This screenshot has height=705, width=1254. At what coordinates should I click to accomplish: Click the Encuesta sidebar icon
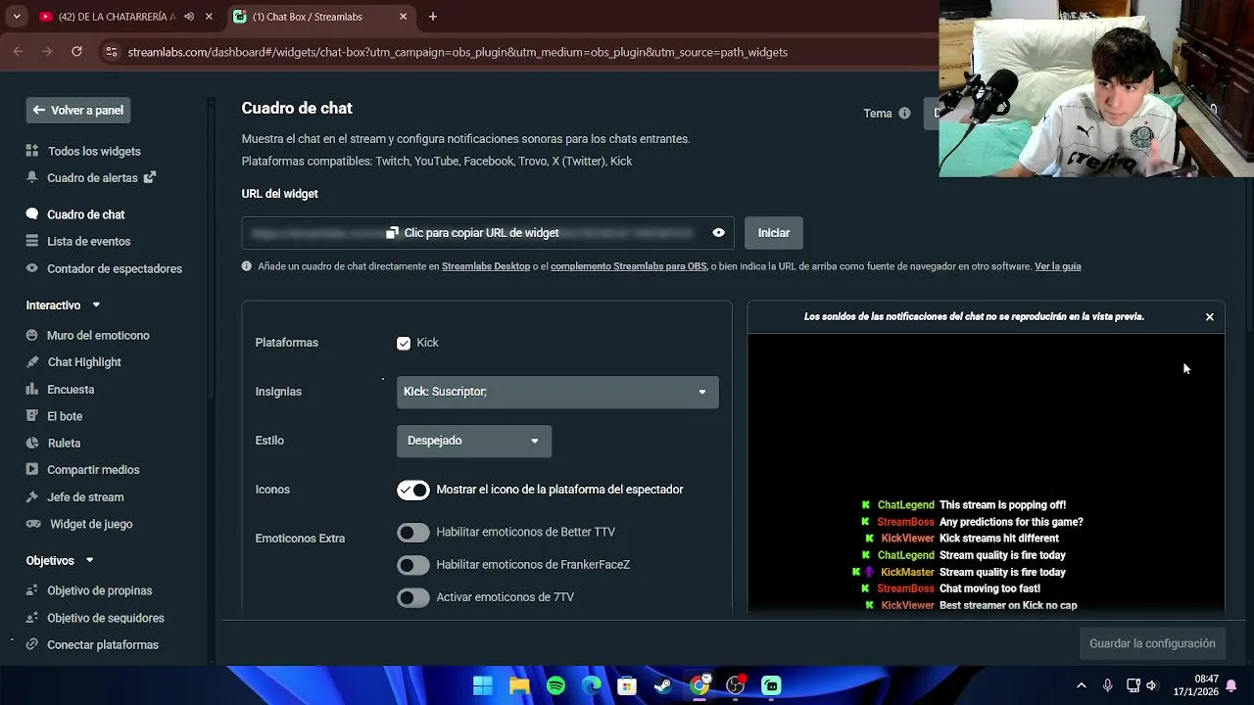32,389
